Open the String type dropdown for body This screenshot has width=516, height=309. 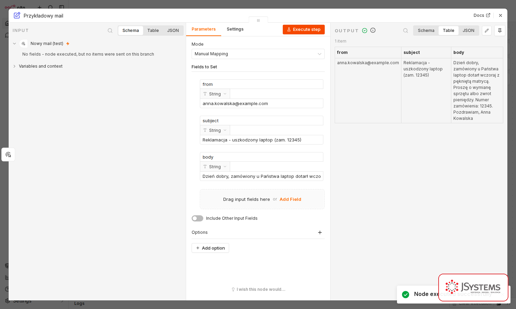point(215,167)
